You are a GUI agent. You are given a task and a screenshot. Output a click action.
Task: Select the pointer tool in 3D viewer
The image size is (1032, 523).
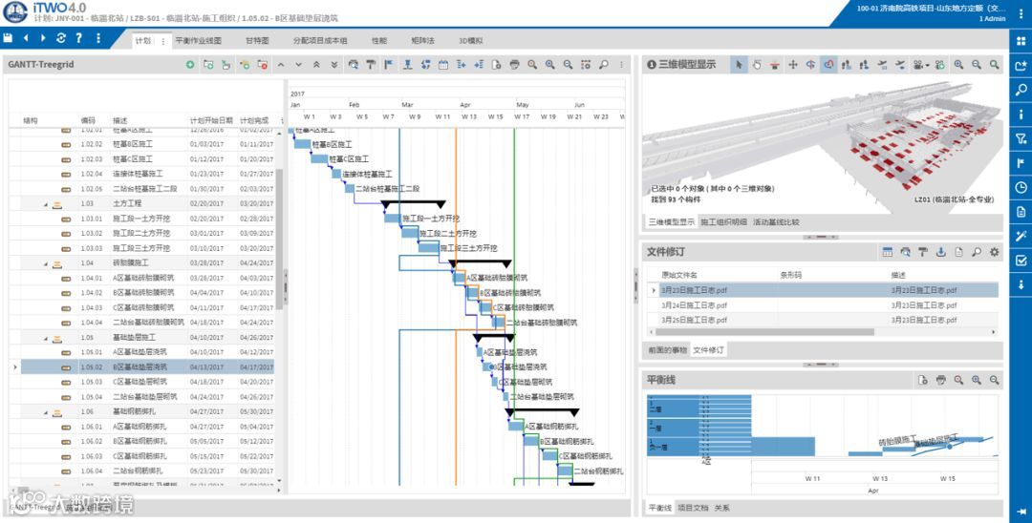point(739,64)
